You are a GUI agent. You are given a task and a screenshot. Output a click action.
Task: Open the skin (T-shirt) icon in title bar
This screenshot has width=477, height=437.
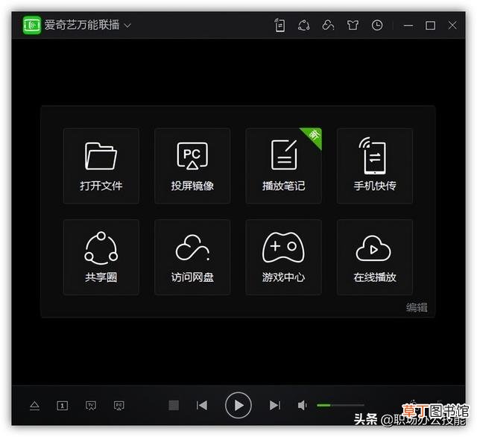pyautogui.click(x=353, y=25)
